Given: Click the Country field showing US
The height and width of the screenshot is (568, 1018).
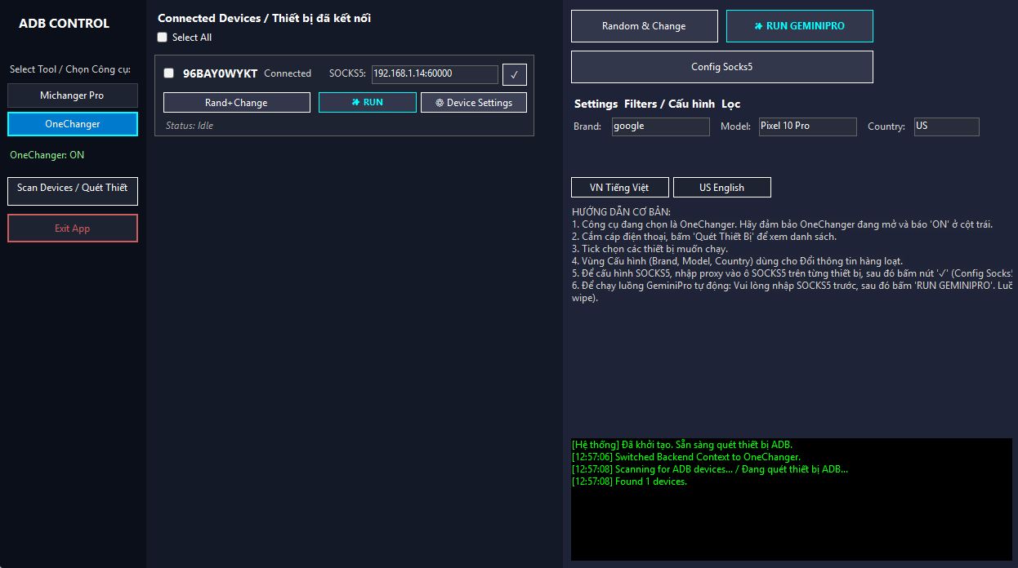Looking at the screenshot, I should pyautogui.click(x=945, y=126).
